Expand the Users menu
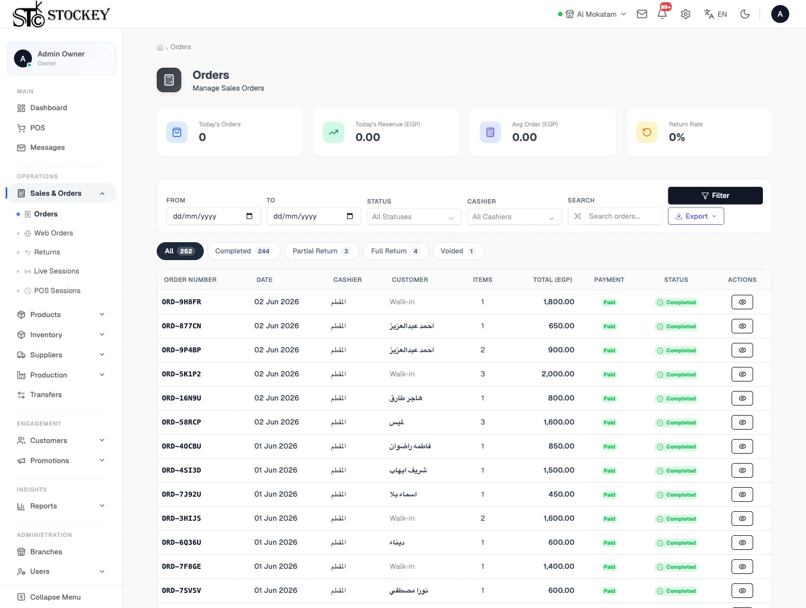Image resolution: width=806 pixels, height=608 pixels. pyautogui.click(x=62, y=572)
